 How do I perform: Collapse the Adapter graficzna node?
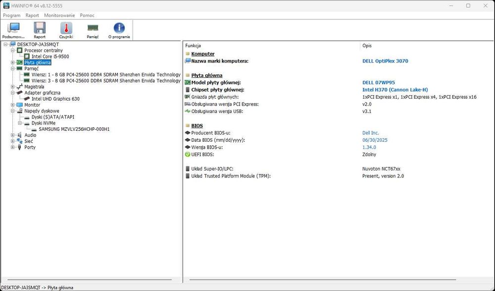point(13,93)
